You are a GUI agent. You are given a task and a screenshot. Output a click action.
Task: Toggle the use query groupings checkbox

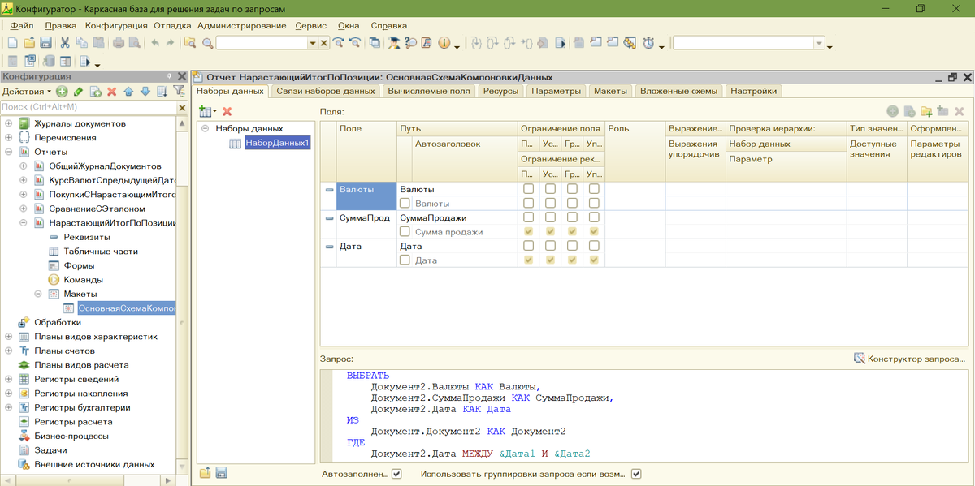click(x=636, y=474)
